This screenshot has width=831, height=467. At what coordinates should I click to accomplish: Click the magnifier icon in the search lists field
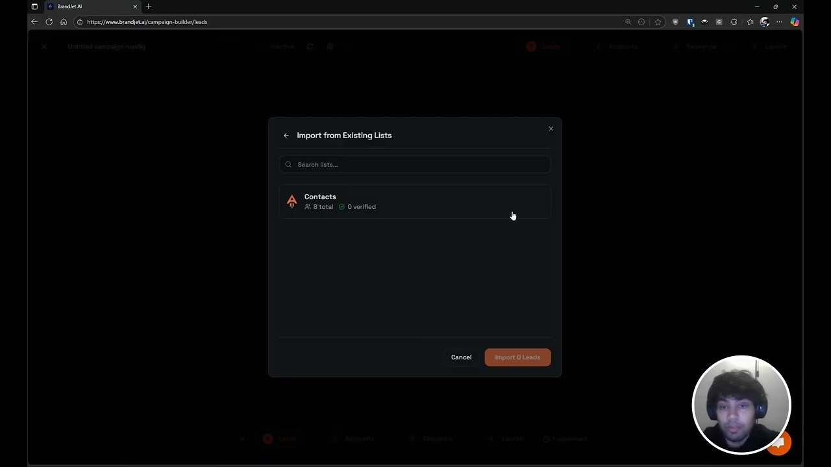[x=288, y=164]
